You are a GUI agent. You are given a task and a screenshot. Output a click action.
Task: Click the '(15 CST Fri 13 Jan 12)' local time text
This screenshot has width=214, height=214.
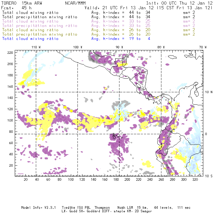[x=184, y=8]
